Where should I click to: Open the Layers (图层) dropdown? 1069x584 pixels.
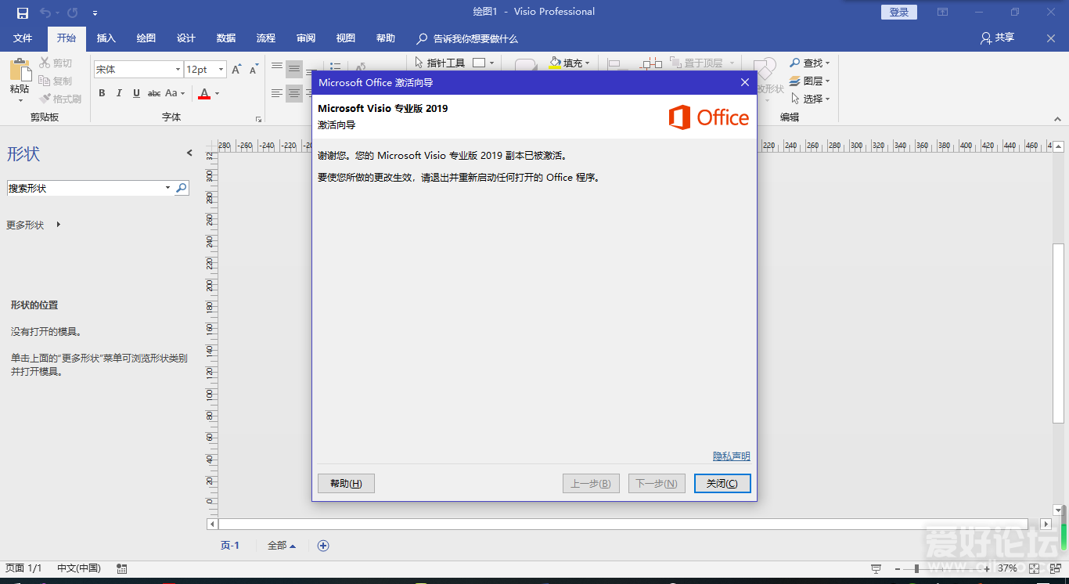(x=810, y=81)
